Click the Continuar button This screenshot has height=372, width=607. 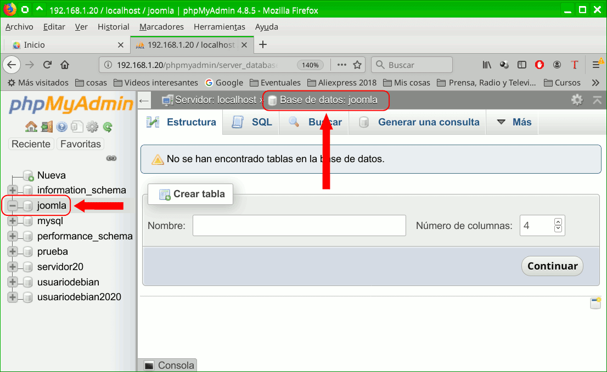(552, 266)
